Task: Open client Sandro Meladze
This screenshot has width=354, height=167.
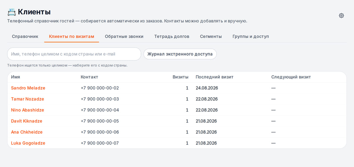Action: coord(28,88)
